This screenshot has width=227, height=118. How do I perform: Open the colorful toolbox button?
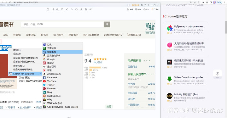coord(155,9)
